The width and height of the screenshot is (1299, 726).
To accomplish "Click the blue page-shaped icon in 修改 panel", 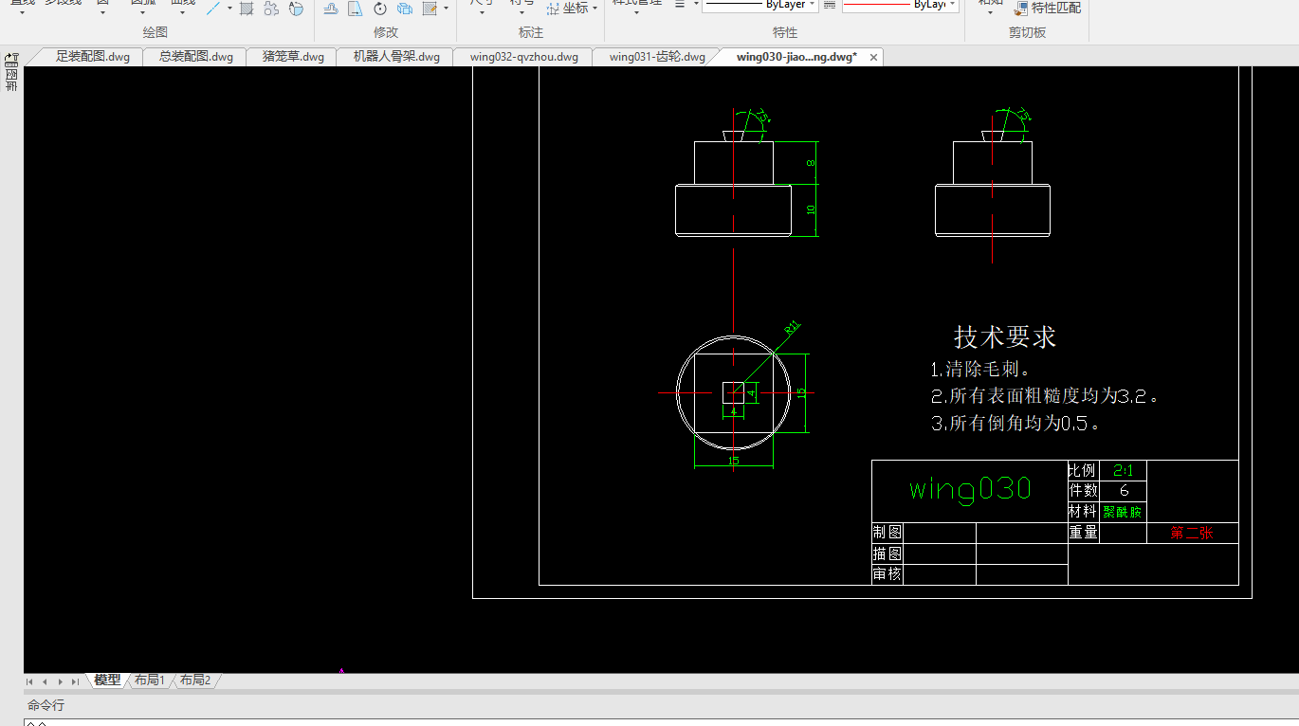I will 356,8.
